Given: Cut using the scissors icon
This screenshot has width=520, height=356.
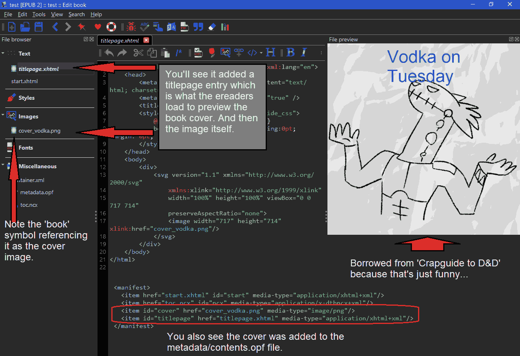Looking at the screenshot, I should click(139, 52).
